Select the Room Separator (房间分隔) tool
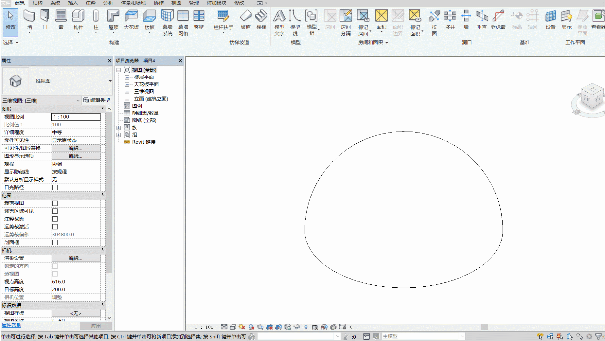This screenshot has height=341, width=605. tap(346, 22)
